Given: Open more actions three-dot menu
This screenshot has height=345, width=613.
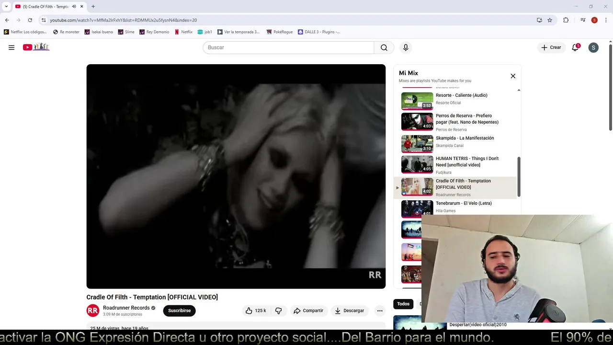Looking at the screenshot, I should [380, 310].
